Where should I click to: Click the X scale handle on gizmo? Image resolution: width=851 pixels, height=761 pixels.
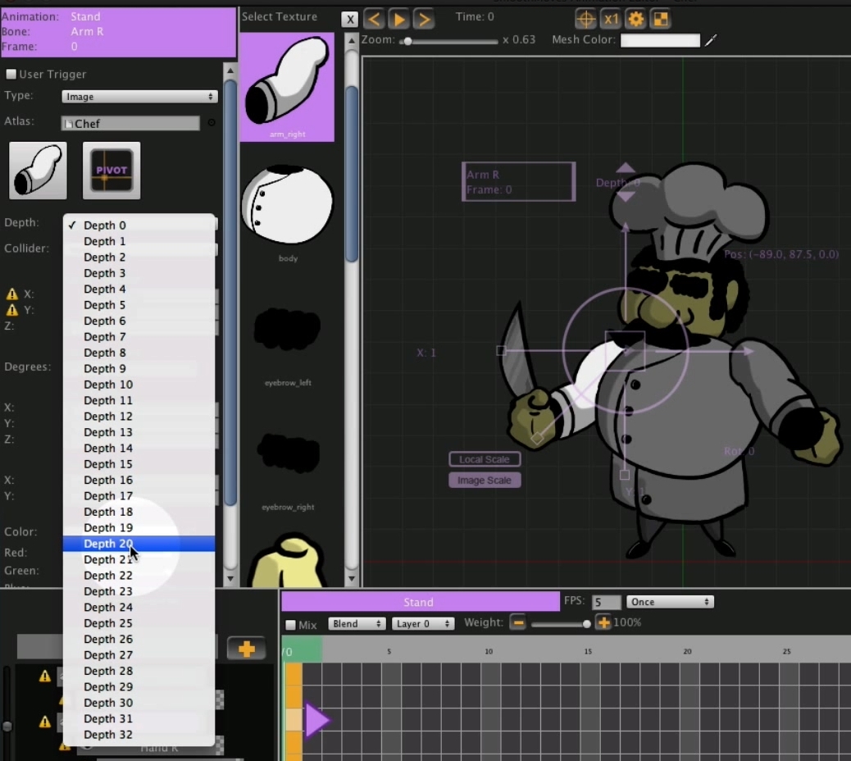[x=501, y=351]
